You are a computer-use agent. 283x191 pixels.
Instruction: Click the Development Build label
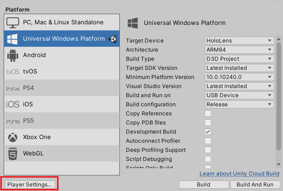tap(151, 132)
